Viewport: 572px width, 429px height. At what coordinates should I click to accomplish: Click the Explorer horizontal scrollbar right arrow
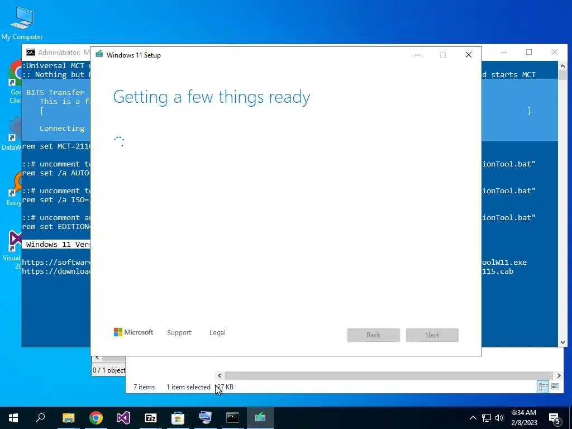559,375
